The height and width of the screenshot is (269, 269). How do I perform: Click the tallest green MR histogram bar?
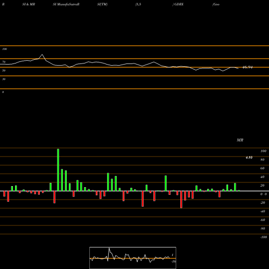tap(58, 170)
